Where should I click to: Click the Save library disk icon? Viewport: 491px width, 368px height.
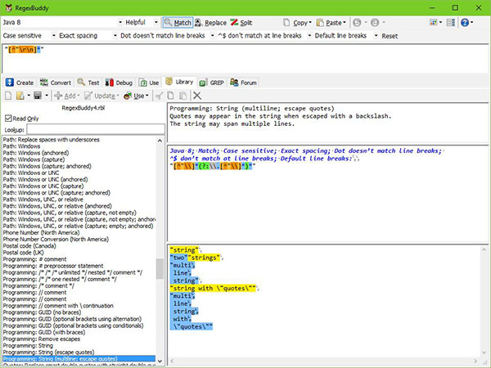(x=38, y=96)
